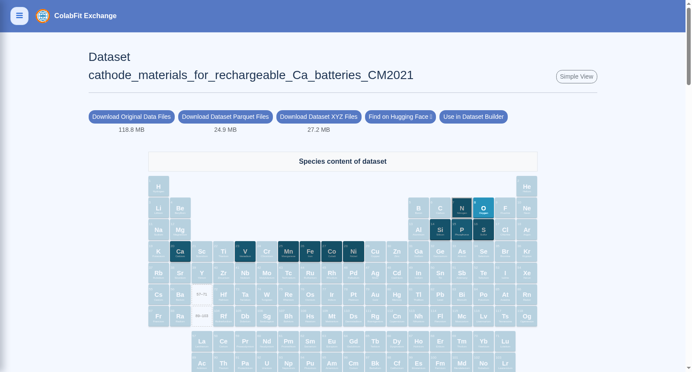Click the Chromium (Cr) tile
Image resolution: width=692 pixels, height=372 pixels.
(x=267, y=251)
